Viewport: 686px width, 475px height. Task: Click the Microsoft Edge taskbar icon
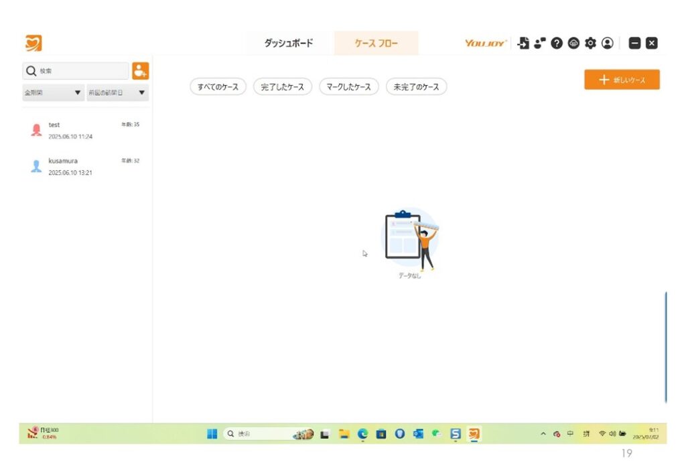point(362,433)
